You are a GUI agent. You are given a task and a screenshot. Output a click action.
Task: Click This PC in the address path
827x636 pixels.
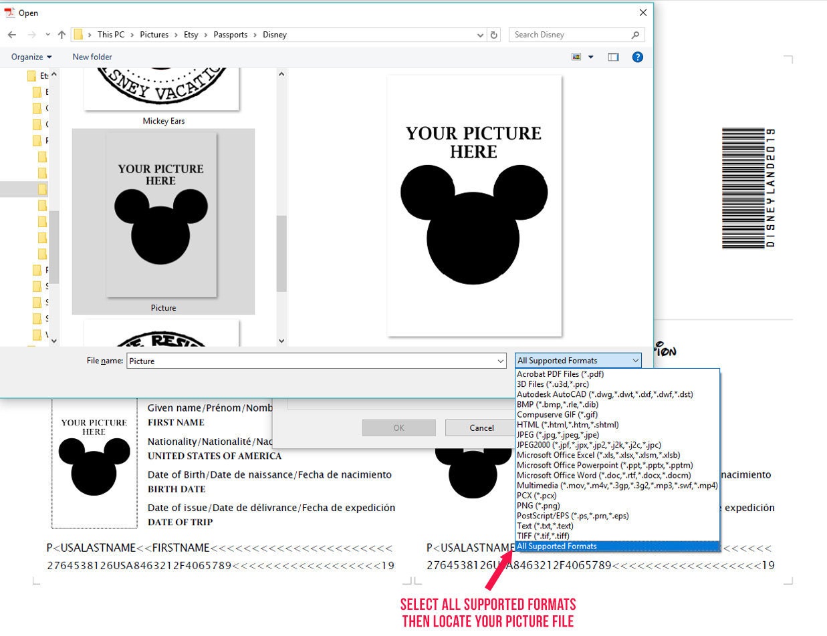coord(112,35)
